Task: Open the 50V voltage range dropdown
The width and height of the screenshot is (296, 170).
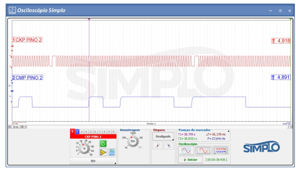Action: (x=93, y=161)
